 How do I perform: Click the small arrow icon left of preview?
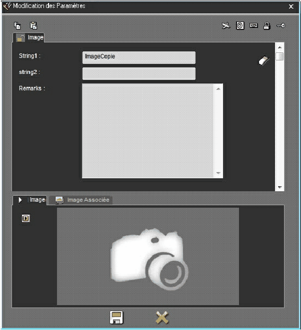pos(26,218)
